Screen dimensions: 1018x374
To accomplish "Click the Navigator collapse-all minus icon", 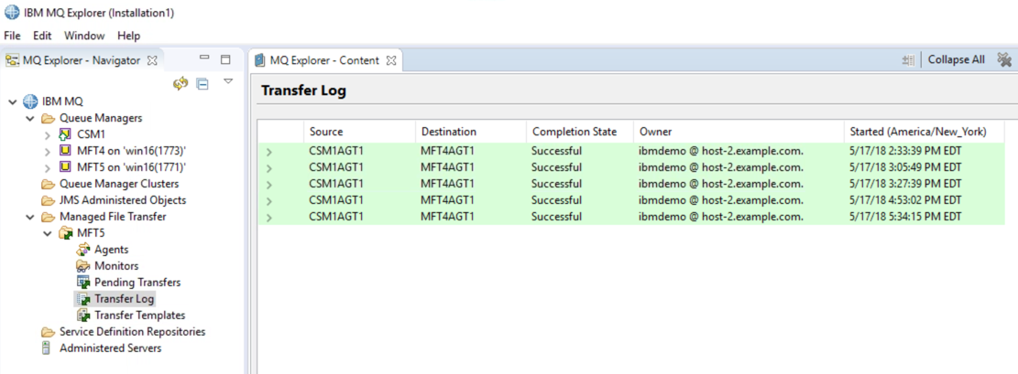I will (203, 83).
